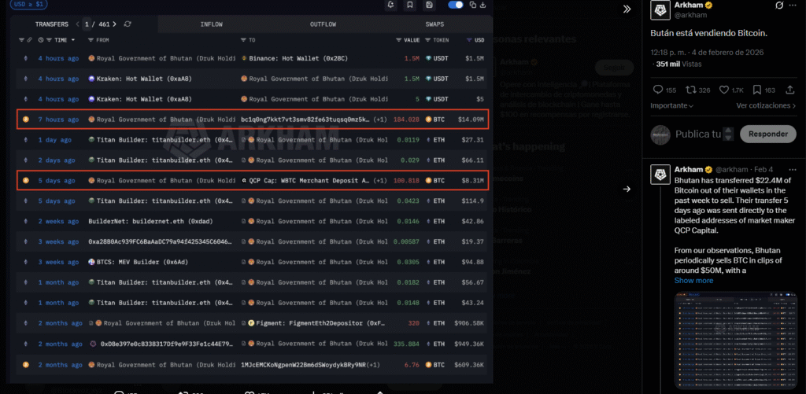The width and height of the screenshot is (806, 394).
Task: Click the Show more link in the reply
Action: pyautogui.click(x=693, y=281)
